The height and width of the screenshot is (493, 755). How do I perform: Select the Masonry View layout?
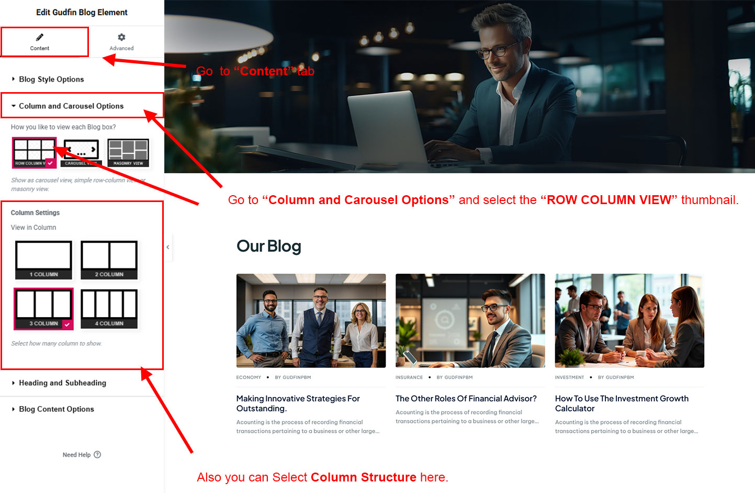[x=128, y=153]
